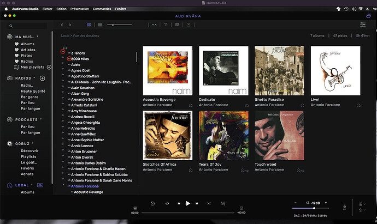Collapse the LOCAL sidebar section
377x224 pixels.
[x=32, y=185]
